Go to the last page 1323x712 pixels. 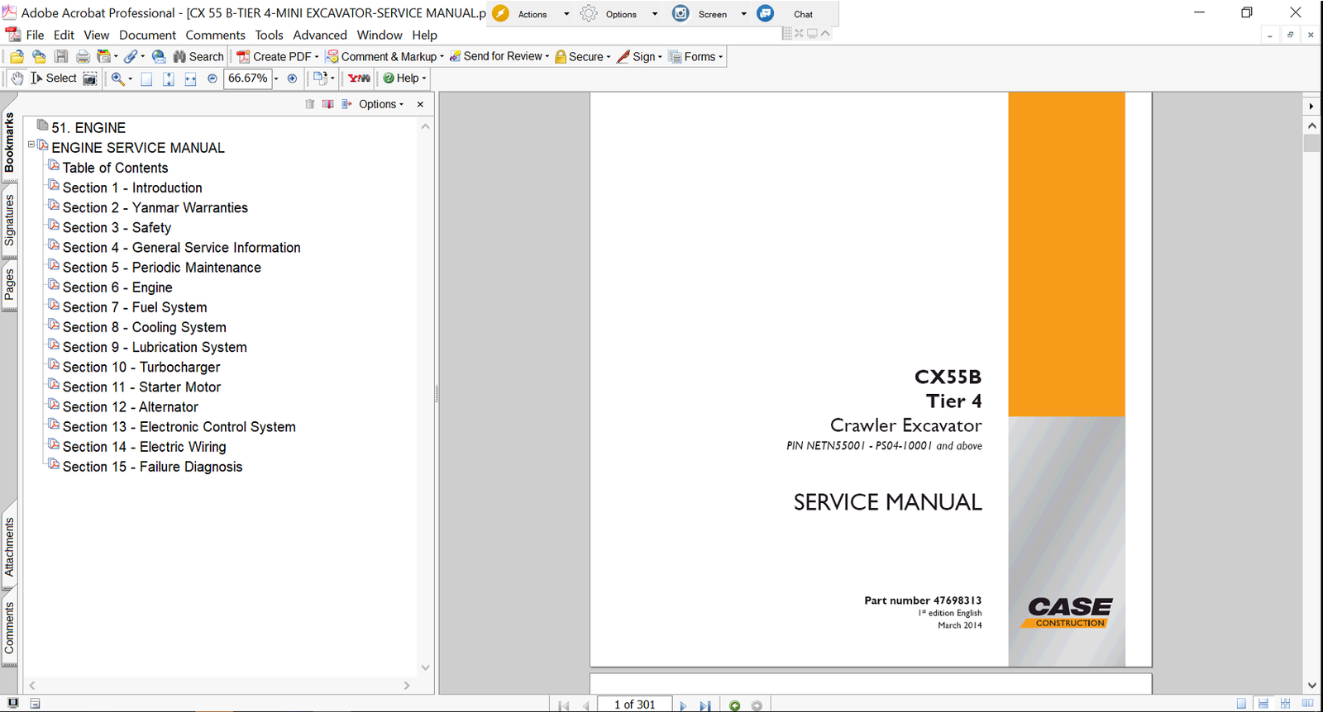coord(704,705)
